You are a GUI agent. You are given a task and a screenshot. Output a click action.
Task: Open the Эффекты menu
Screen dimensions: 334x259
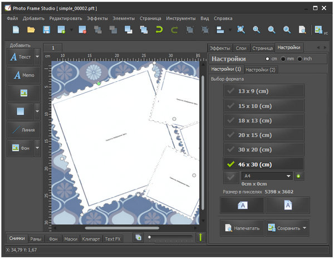click(97, 18)
